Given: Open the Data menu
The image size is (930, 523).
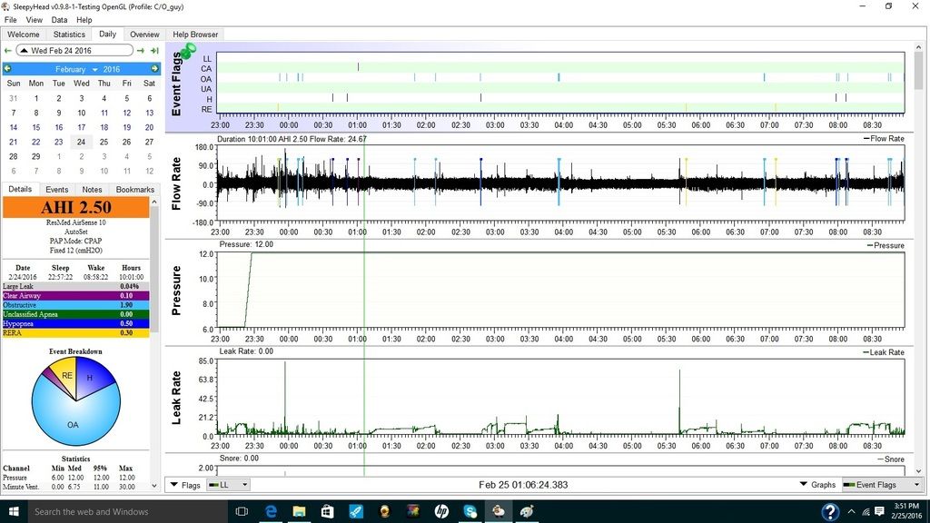Looking at the screenshot, I should (59, 20).
